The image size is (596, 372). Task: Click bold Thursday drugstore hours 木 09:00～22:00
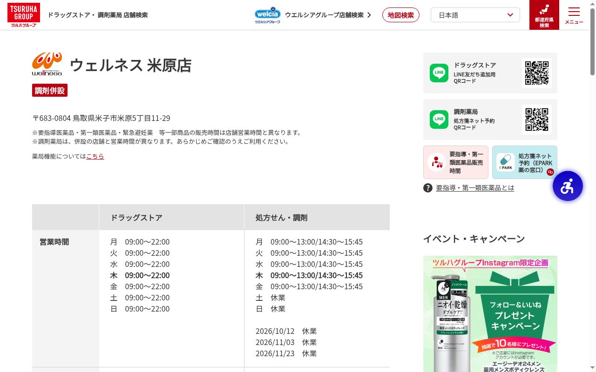(x=140, y=275)
